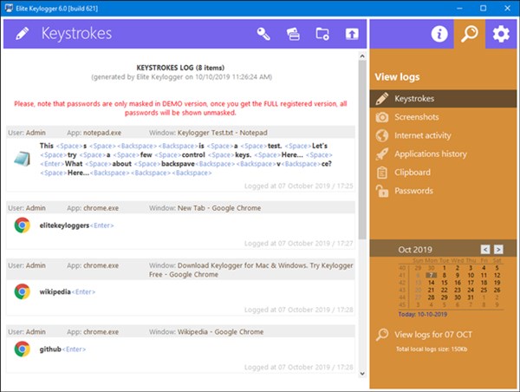Select Keystrokes in View logs list

tap(443, 99)
